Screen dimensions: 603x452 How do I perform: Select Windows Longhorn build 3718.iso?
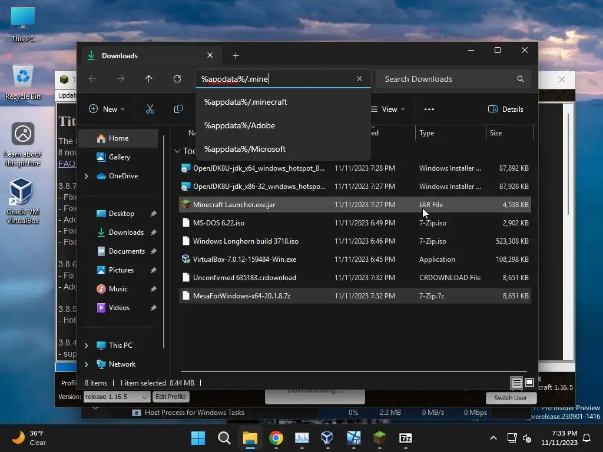(355, 241)
